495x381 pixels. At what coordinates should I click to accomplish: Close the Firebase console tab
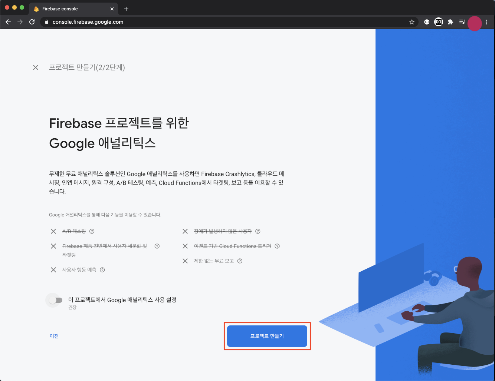click(112, 9)
